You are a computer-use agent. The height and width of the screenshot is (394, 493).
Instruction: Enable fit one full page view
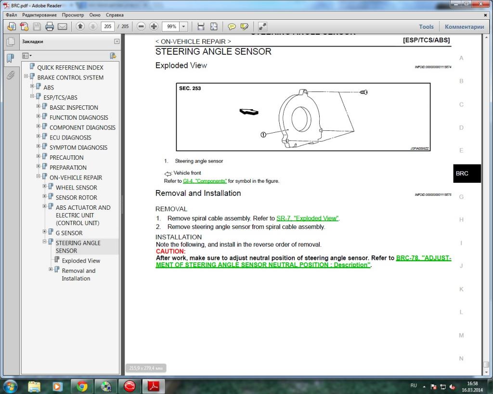click(214, 26)
